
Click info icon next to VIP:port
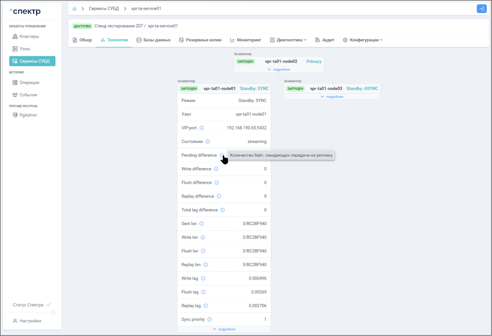click(202, 128)
